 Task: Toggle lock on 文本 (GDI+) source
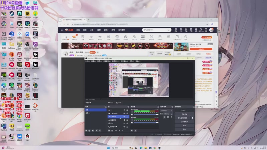tap(127, 113)
